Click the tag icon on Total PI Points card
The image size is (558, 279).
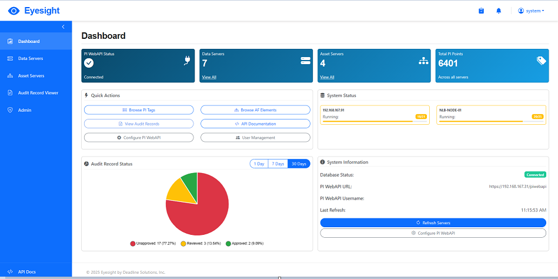point(542,61)
